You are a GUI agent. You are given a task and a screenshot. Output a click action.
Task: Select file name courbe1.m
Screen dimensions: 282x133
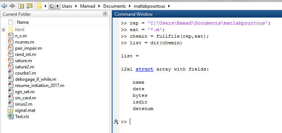(x=25, y=73)
